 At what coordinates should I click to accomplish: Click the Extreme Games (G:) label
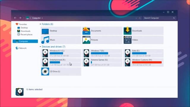coord(99,60)
